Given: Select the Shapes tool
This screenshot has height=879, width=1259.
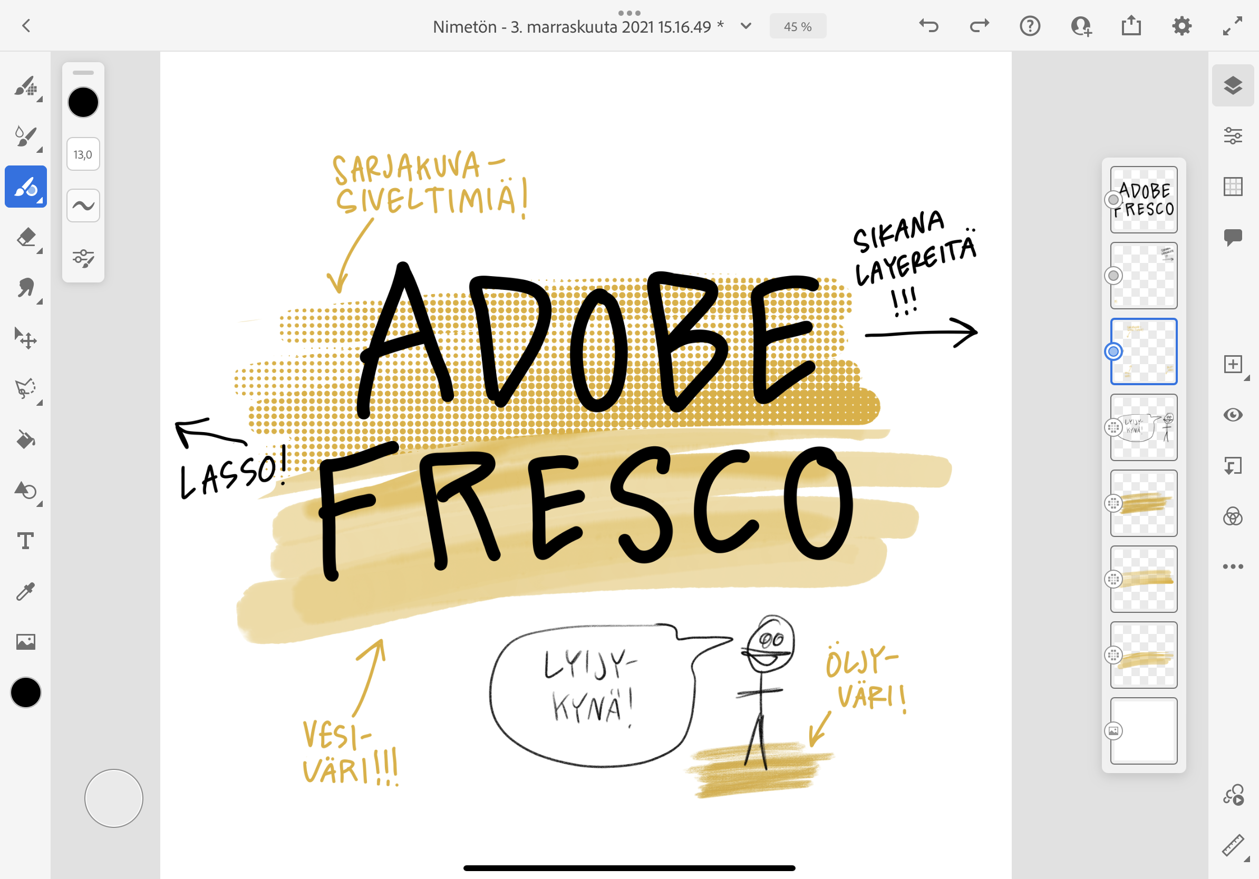Looking at the screenshot, I should coord(26,490).
